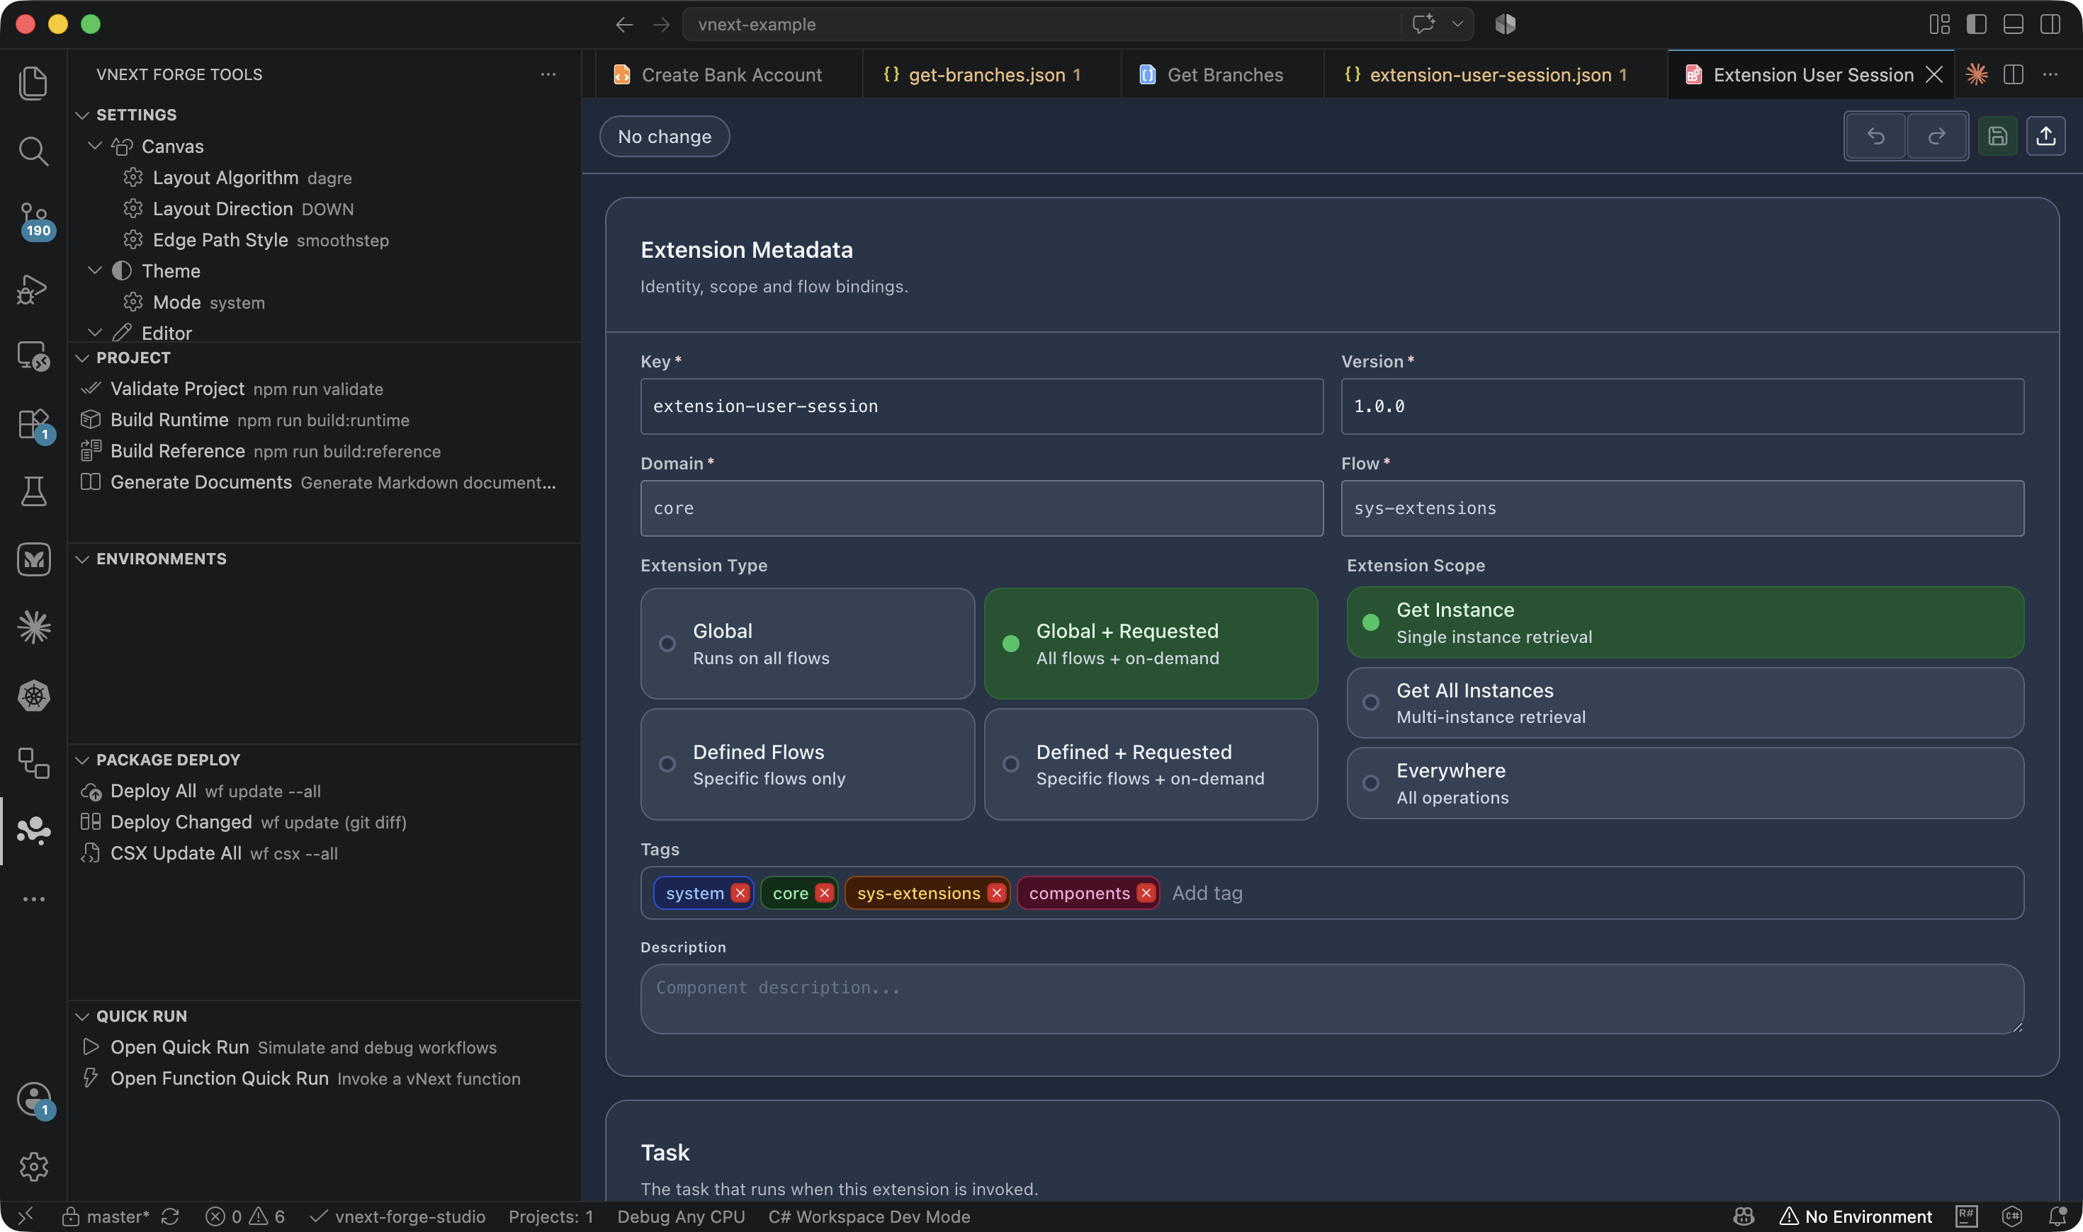Screen dimensions: 2083x1232
Task: Click the export upload icon
Action: [2045, 136]
